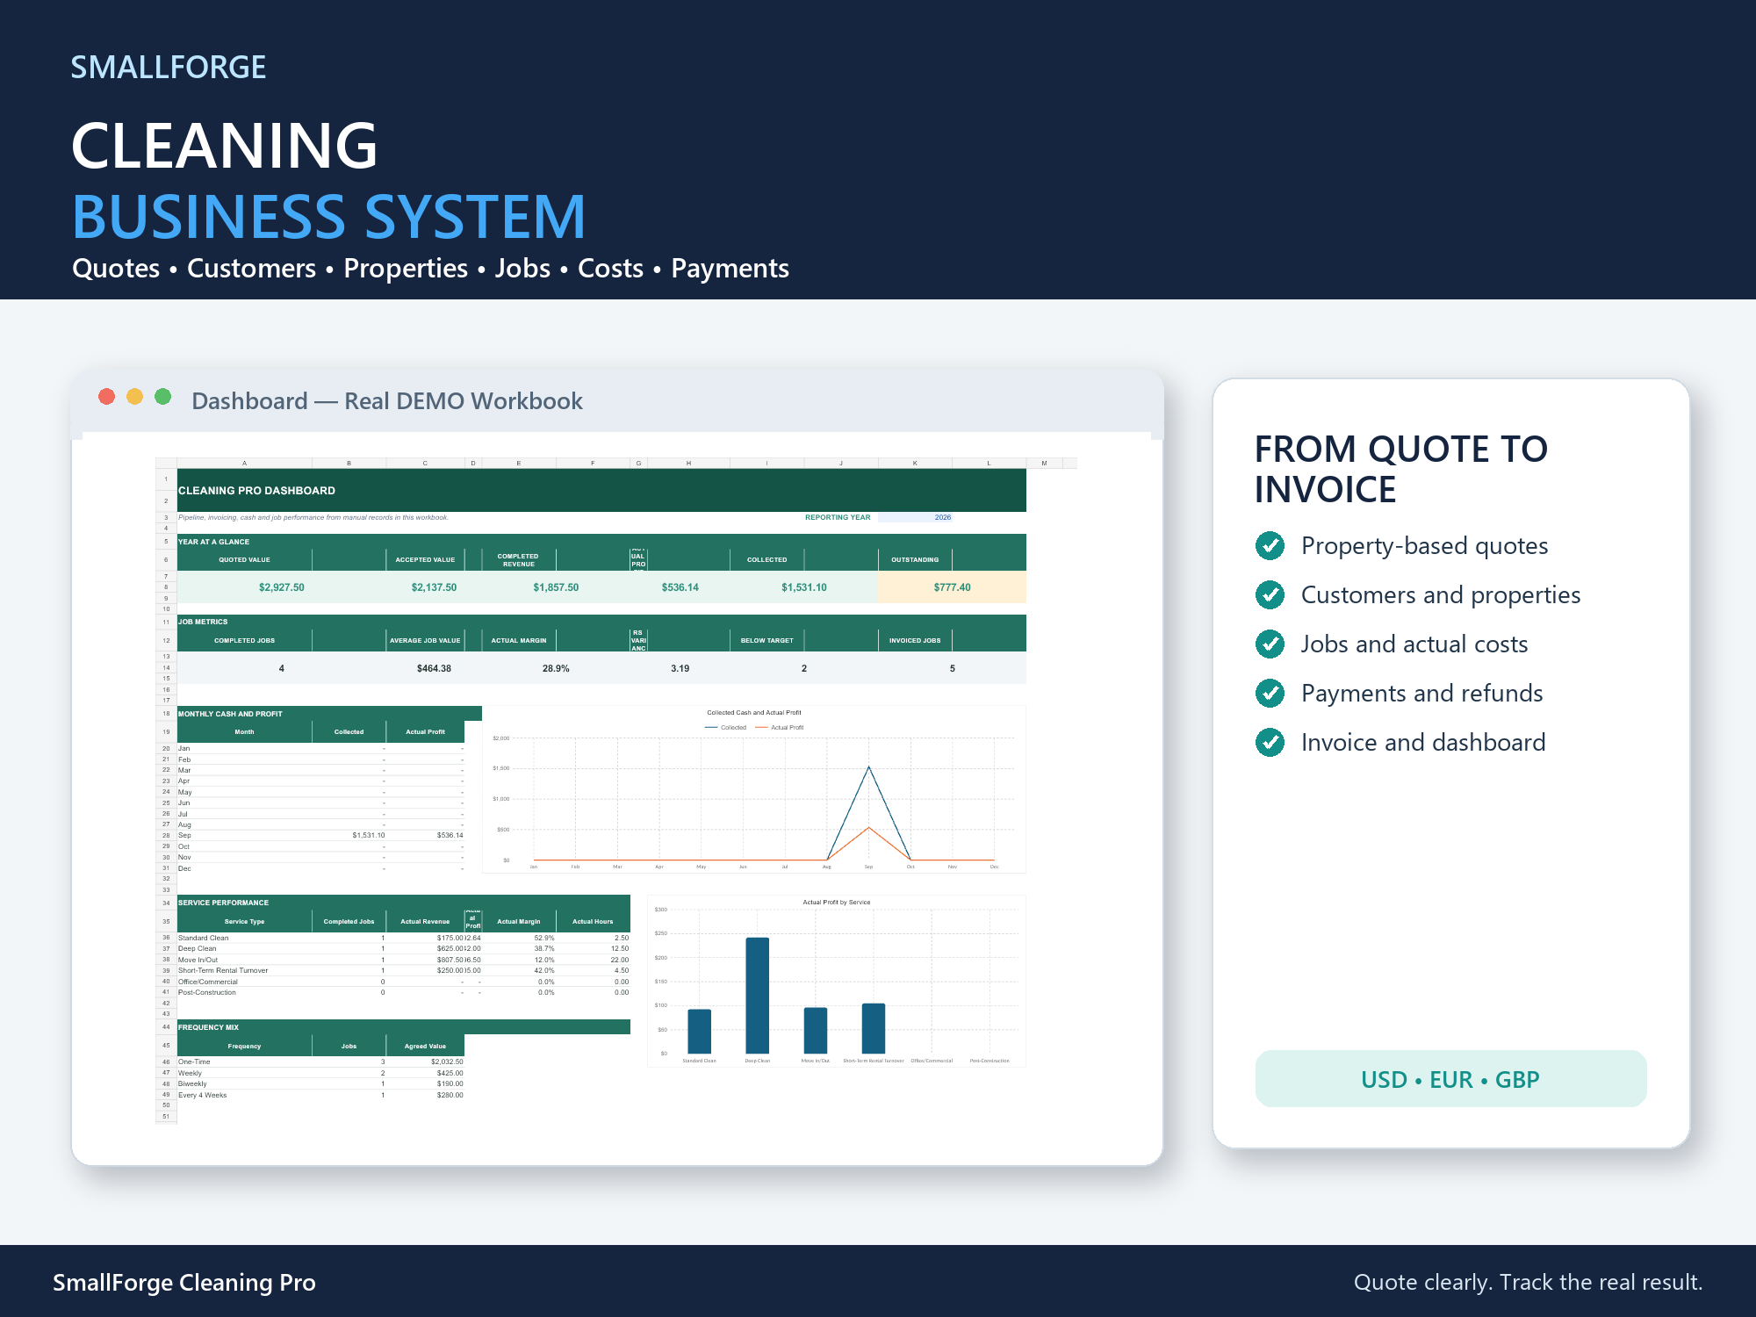Select the INVOICED JOBS metric header

915,640
